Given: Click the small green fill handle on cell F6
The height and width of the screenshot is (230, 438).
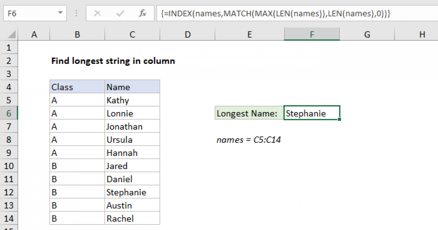Looking at the screenshot, I should pyautogui.click(x=340, y=119).
